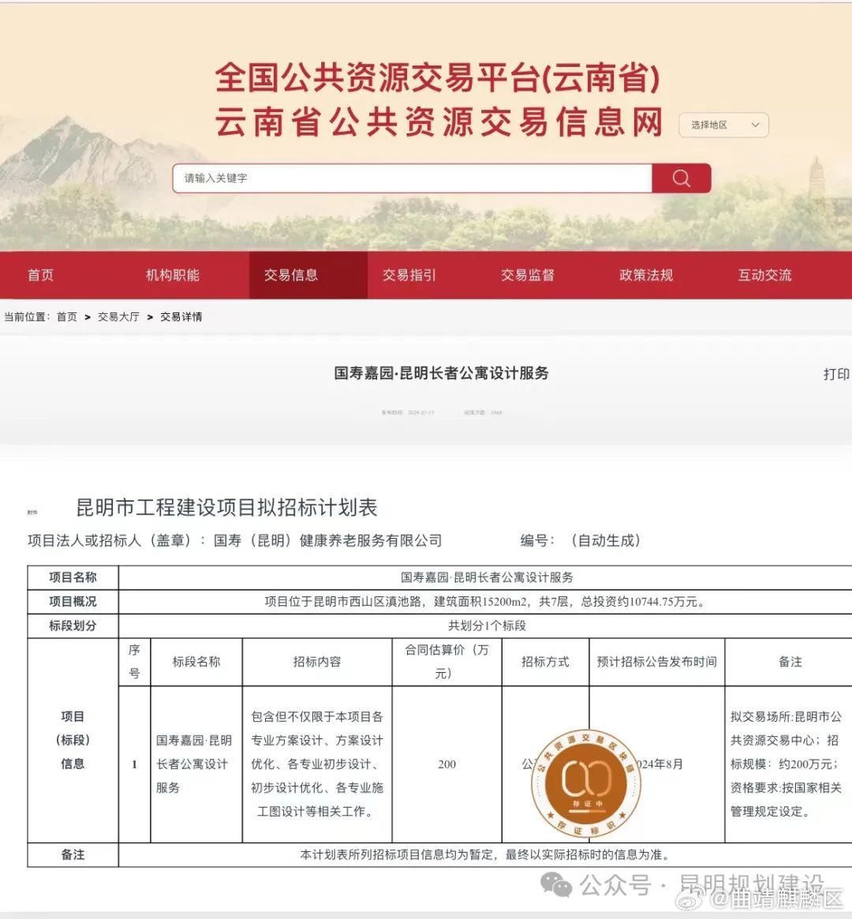This screenshot has height=919, width=852.
Task: Click the 项目概况 row label
Action: click(73, 601)
